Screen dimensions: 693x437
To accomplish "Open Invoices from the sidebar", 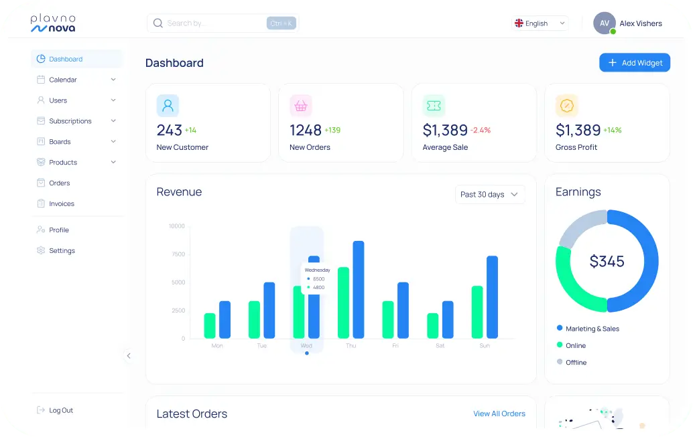I will click(x=61, y=204).
